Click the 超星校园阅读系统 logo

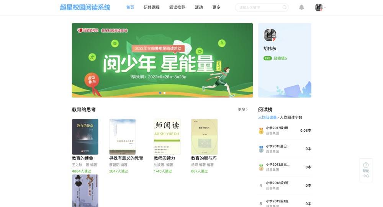85,7
